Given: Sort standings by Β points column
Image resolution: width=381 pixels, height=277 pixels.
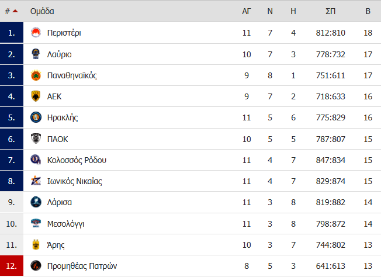Looking at the screenshot, I should pyautogui.click(x=368, y=11).
